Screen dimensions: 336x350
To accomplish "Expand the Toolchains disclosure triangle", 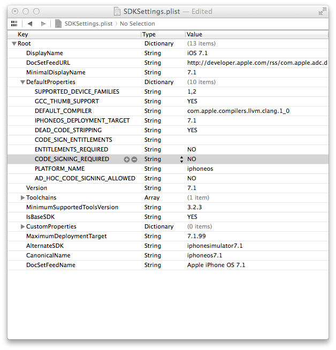I will [22, 198].
